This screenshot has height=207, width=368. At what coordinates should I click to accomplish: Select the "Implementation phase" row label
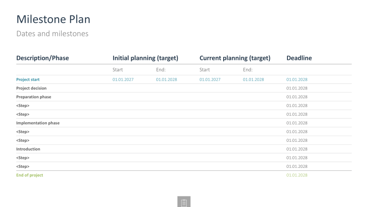point(38,123)
